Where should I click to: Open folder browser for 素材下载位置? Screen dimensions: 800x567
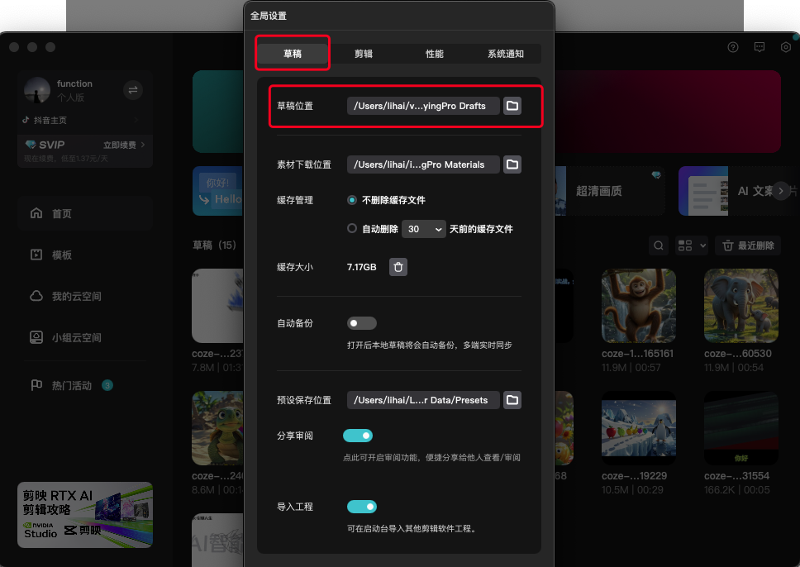point(512,164)
